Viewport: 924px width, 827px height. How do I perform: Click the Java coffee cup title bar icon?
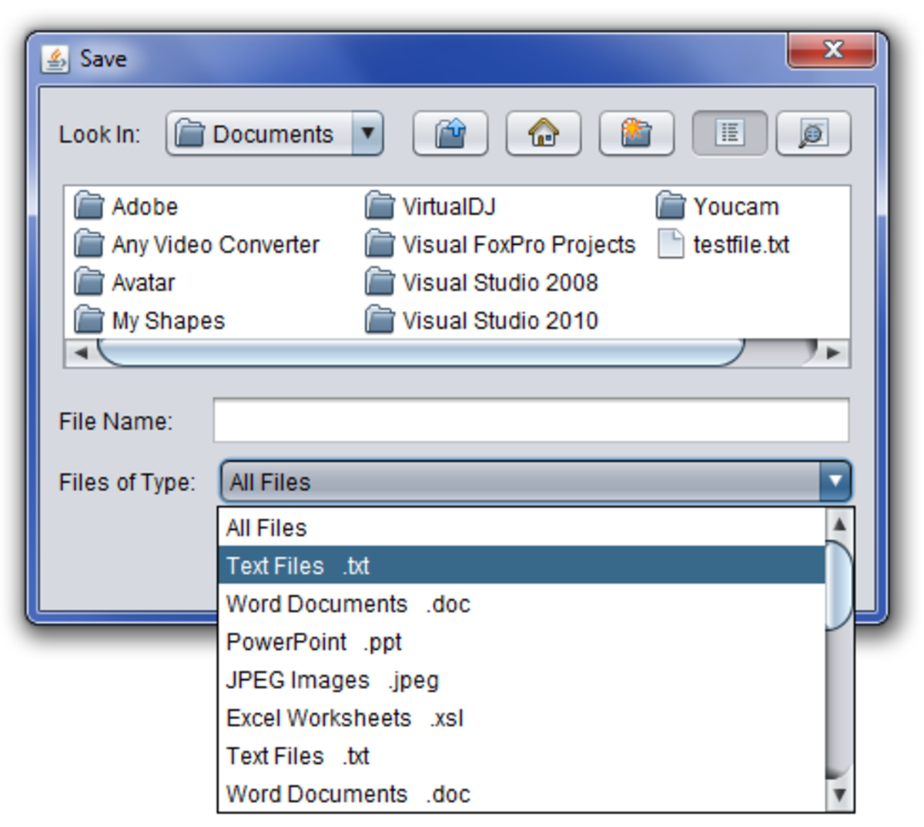click(55, 57)
